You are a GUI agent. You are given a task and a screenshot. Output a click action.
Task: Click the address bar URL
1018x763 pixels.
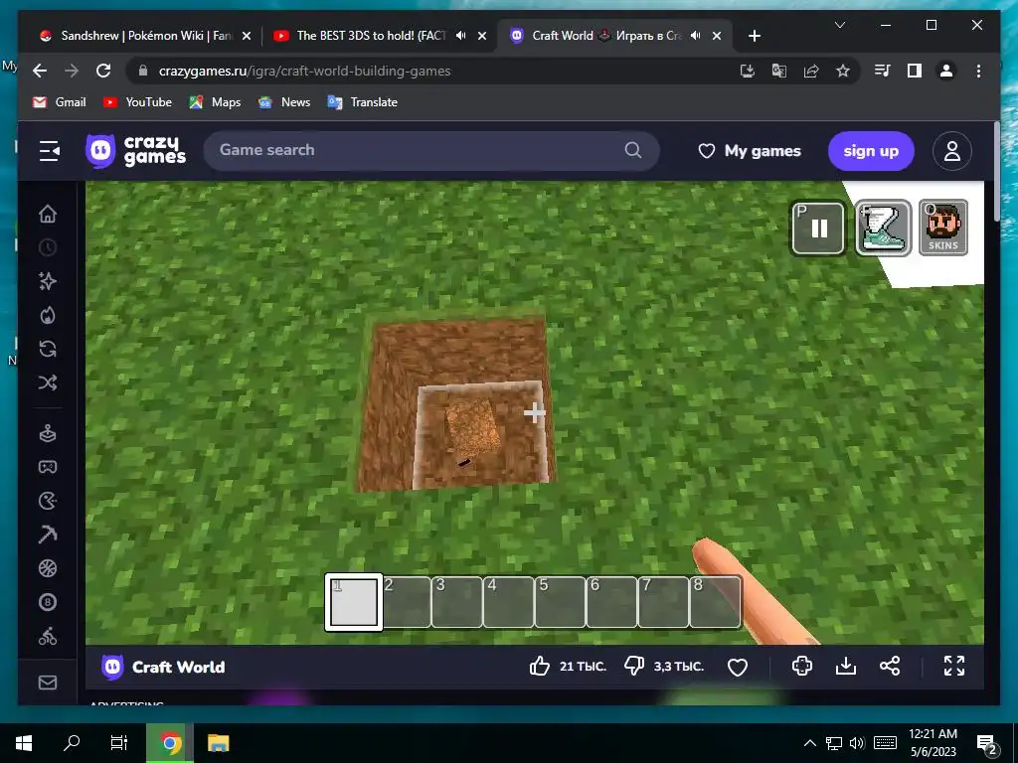[304, 72]
